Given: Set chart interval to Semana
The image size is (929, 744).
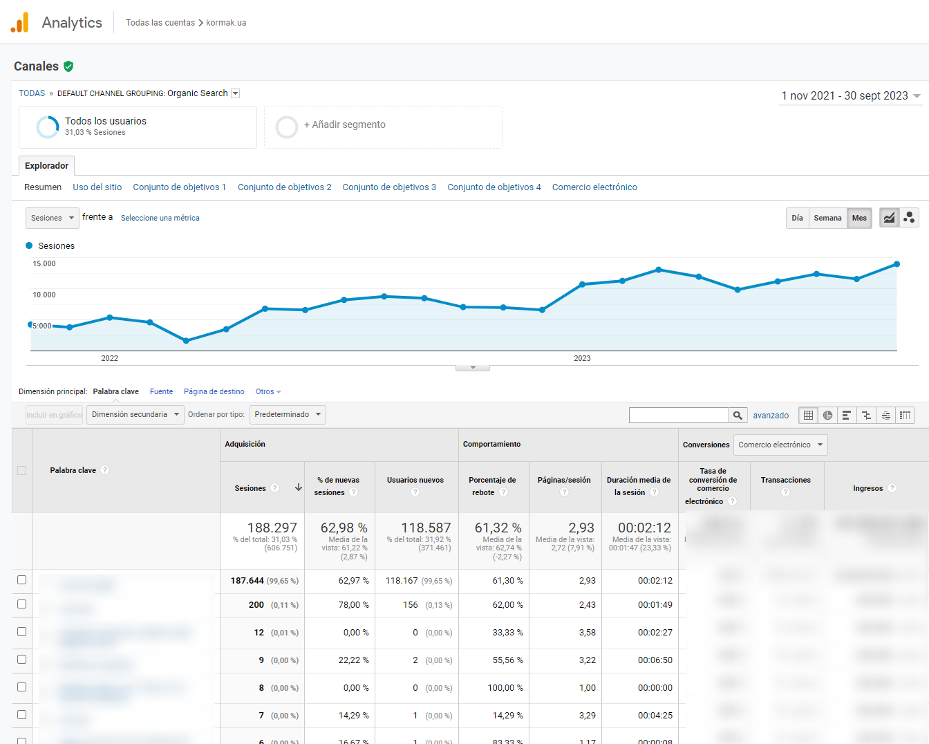Looking at the screenshot, I should [827, 218].
